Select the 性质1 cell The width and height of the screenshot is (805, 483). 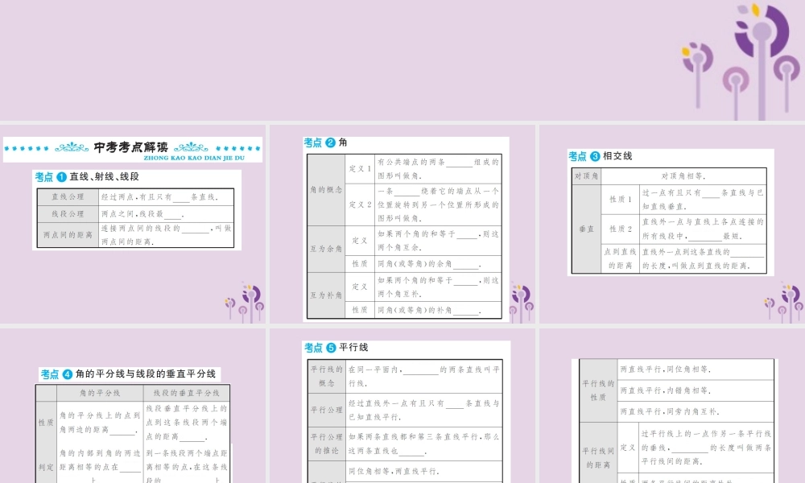[x=620, y=199]
